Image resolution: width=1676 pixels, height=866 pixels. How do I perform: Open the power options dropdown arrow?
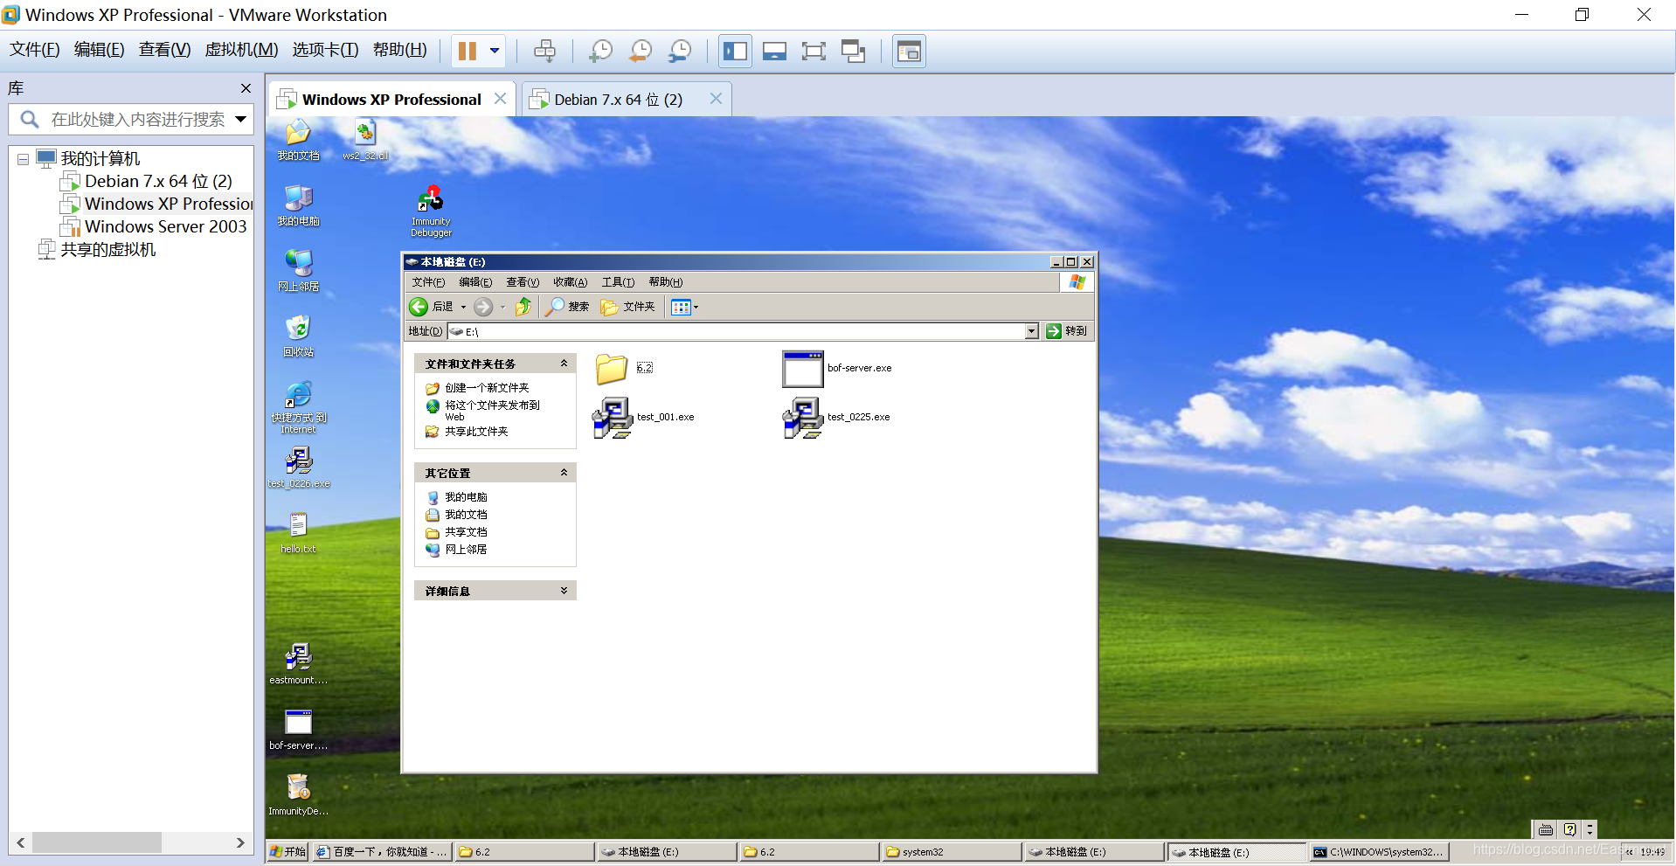click(x=495, y=51)
